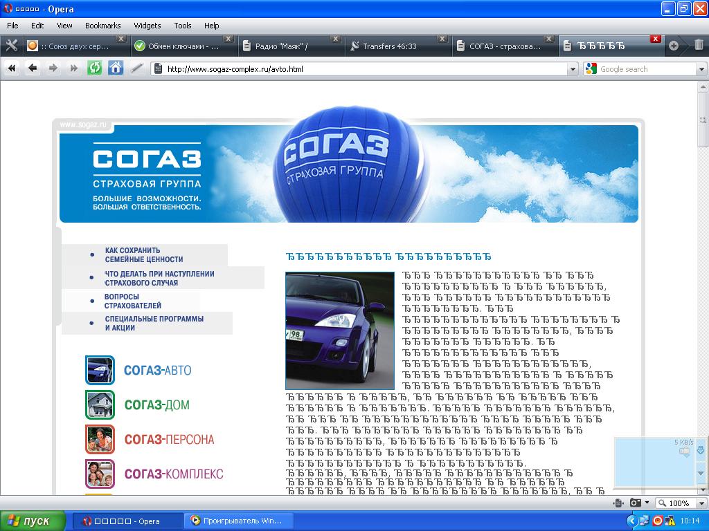Click the blue car thumbnail image

pos(339,330)
